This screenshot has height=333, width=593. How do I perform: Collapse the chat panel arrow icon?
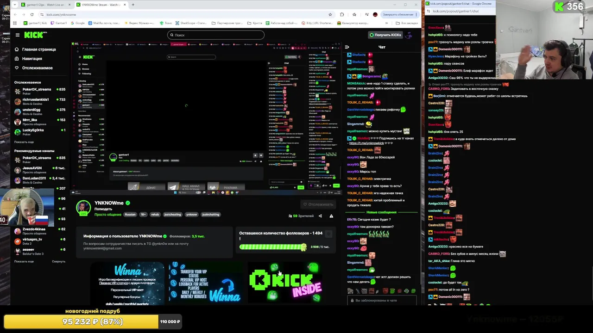click(347, 47)
